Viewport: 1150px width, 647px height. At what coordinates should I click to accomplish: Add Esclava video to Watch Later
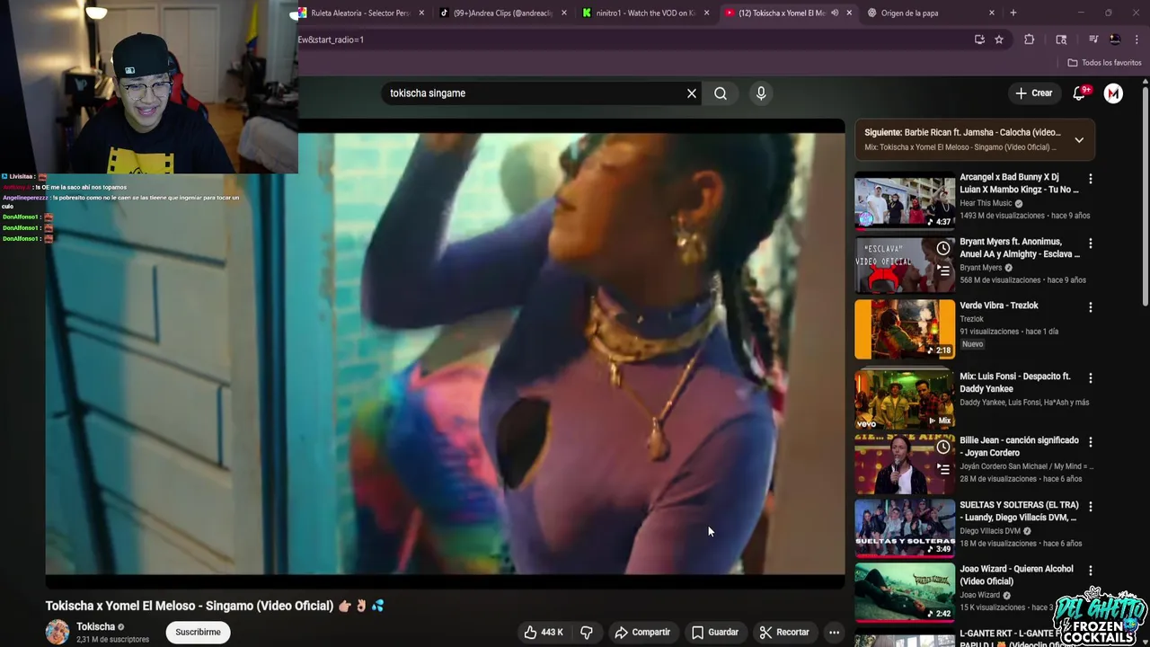click(942, 248)
